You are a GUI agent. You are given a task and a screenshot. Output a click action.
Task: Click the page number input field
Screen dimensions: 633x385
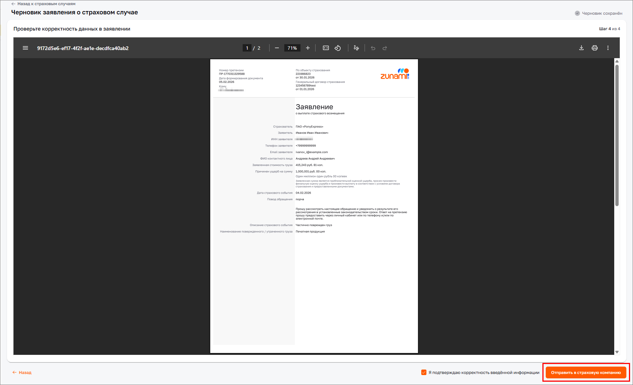click(247, 48)
